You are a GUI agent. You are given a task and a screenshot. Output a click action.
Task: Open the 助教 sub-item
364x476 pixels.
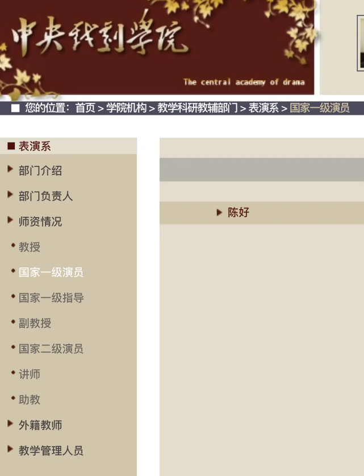coord(30,399)
